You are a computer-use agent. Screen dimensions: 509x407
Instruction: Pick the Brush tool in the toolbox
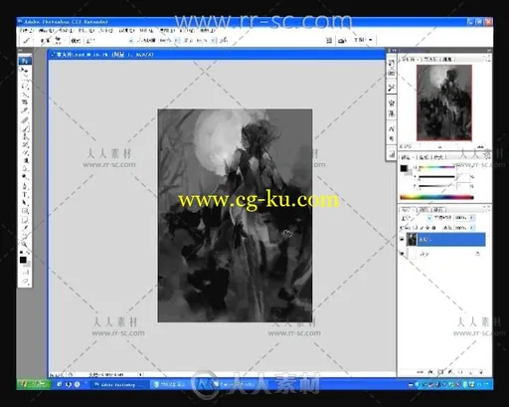(x=25, y=128)
